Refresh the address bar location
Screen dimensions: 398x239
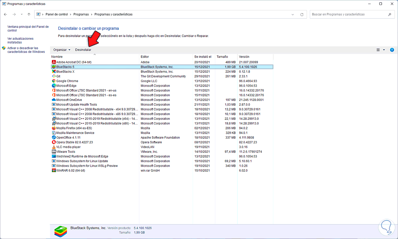[x=301, y=15]
